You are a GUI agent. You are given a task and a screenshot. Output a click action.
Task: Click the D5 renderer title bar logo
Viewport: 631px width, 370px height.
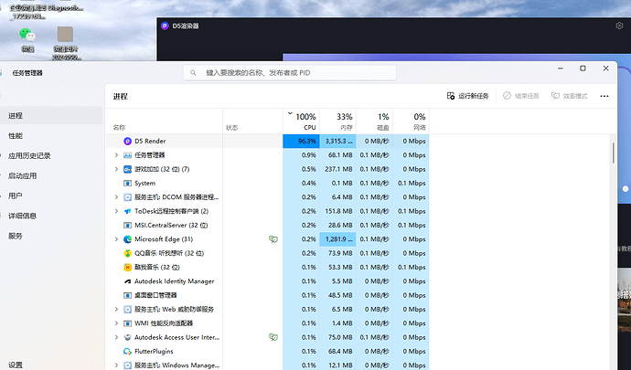click(165, 26)
